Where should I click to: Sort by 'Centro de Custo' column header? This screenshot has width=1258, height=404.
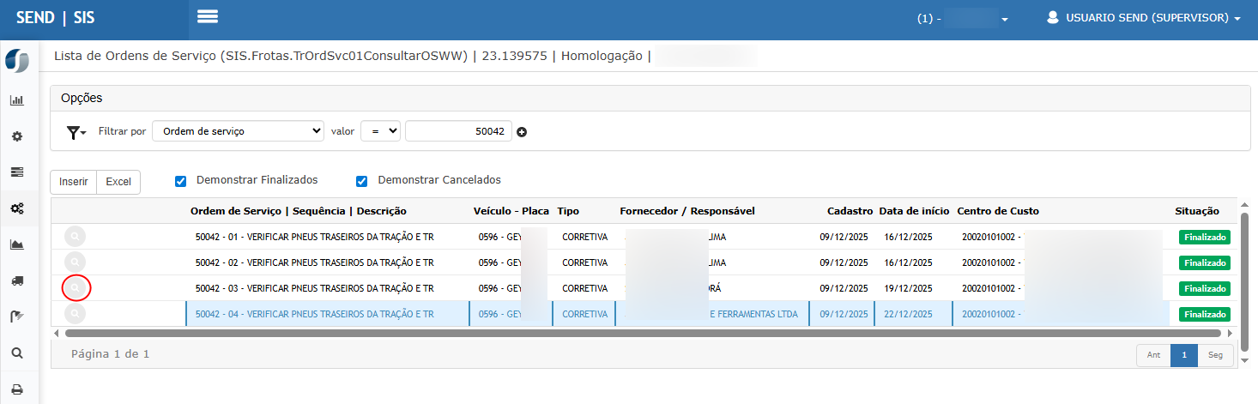click(x=998, y=211)
